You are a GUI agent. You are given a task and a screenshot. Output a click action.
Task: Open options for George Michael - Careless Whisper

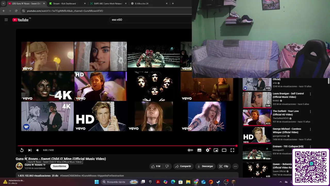click(310, 129)
